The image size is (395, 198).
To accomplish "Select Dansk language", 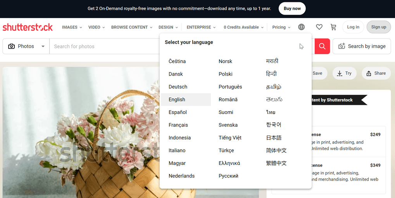I will (176, 74).
